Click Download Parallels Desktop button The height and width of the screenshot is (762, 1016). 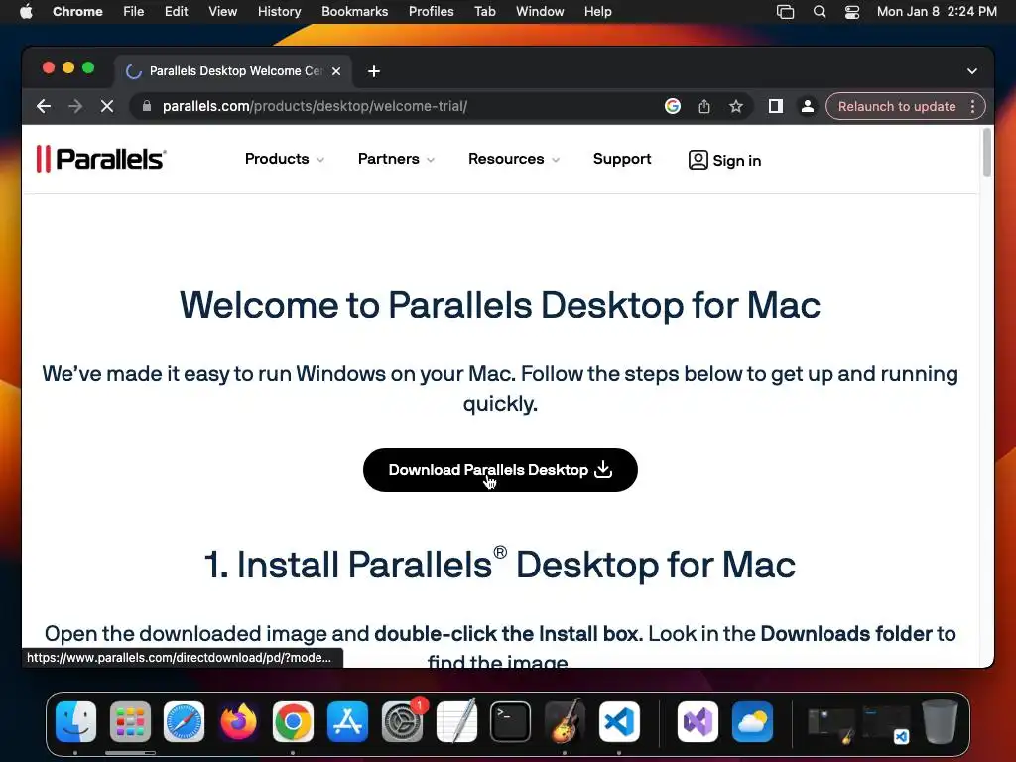pyautogui.click(x=500, y=469)
